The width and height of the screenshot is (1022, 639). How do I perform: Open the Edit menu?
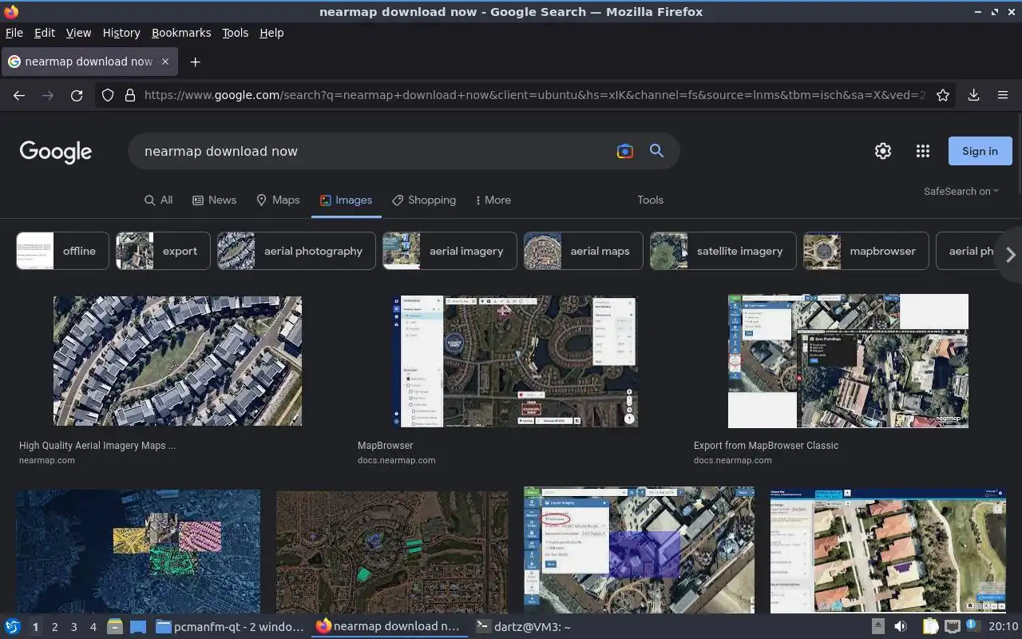[x=45, y=33]
